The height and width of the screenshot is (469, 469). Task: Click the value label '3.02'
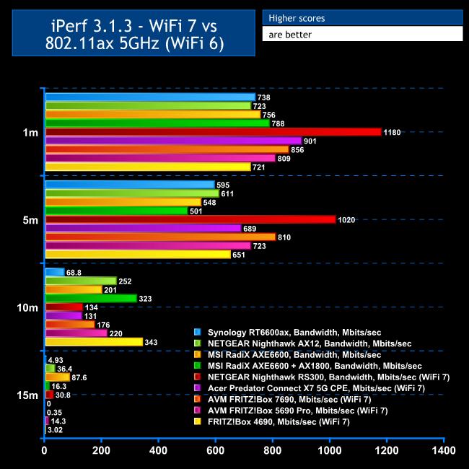coord(55,430)
